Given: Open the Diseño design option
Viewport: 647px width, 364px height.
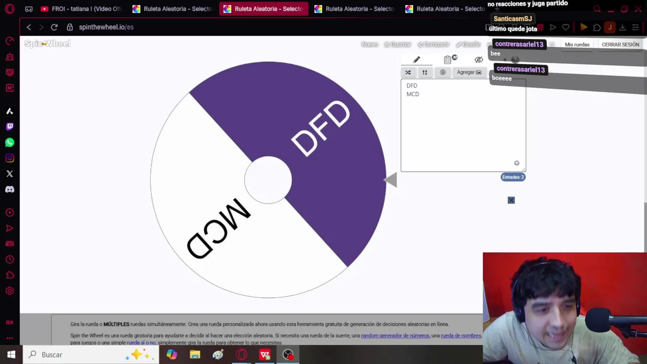Looking at the screenshot, I should click(x=468, y=44).
